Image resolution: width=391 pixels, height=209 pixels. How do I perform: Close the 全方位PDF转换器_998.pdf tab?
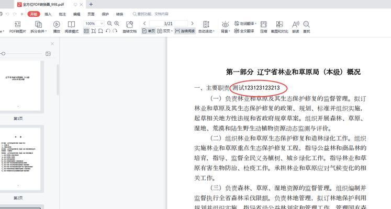(x=81, y=5)
